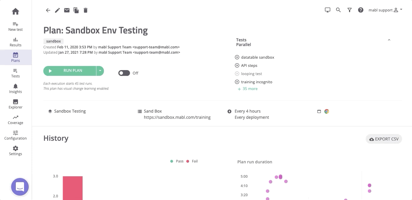Open the RUN PLAN dropdown arrow
This screenshot has height=200, width=412.
tap(100, 71)
